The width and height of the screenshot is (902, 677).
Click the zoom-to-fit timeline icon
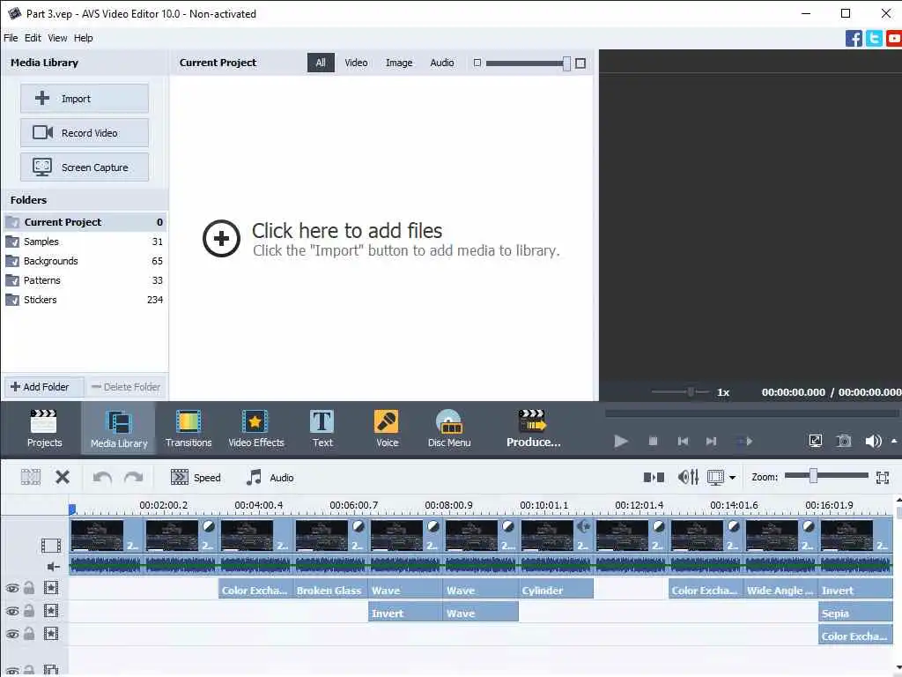883,477
